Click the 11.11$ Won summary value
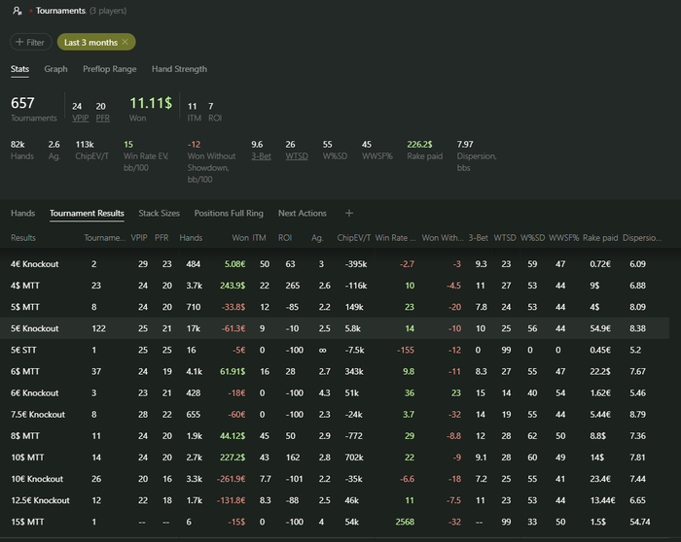 (x=151, y=103)
